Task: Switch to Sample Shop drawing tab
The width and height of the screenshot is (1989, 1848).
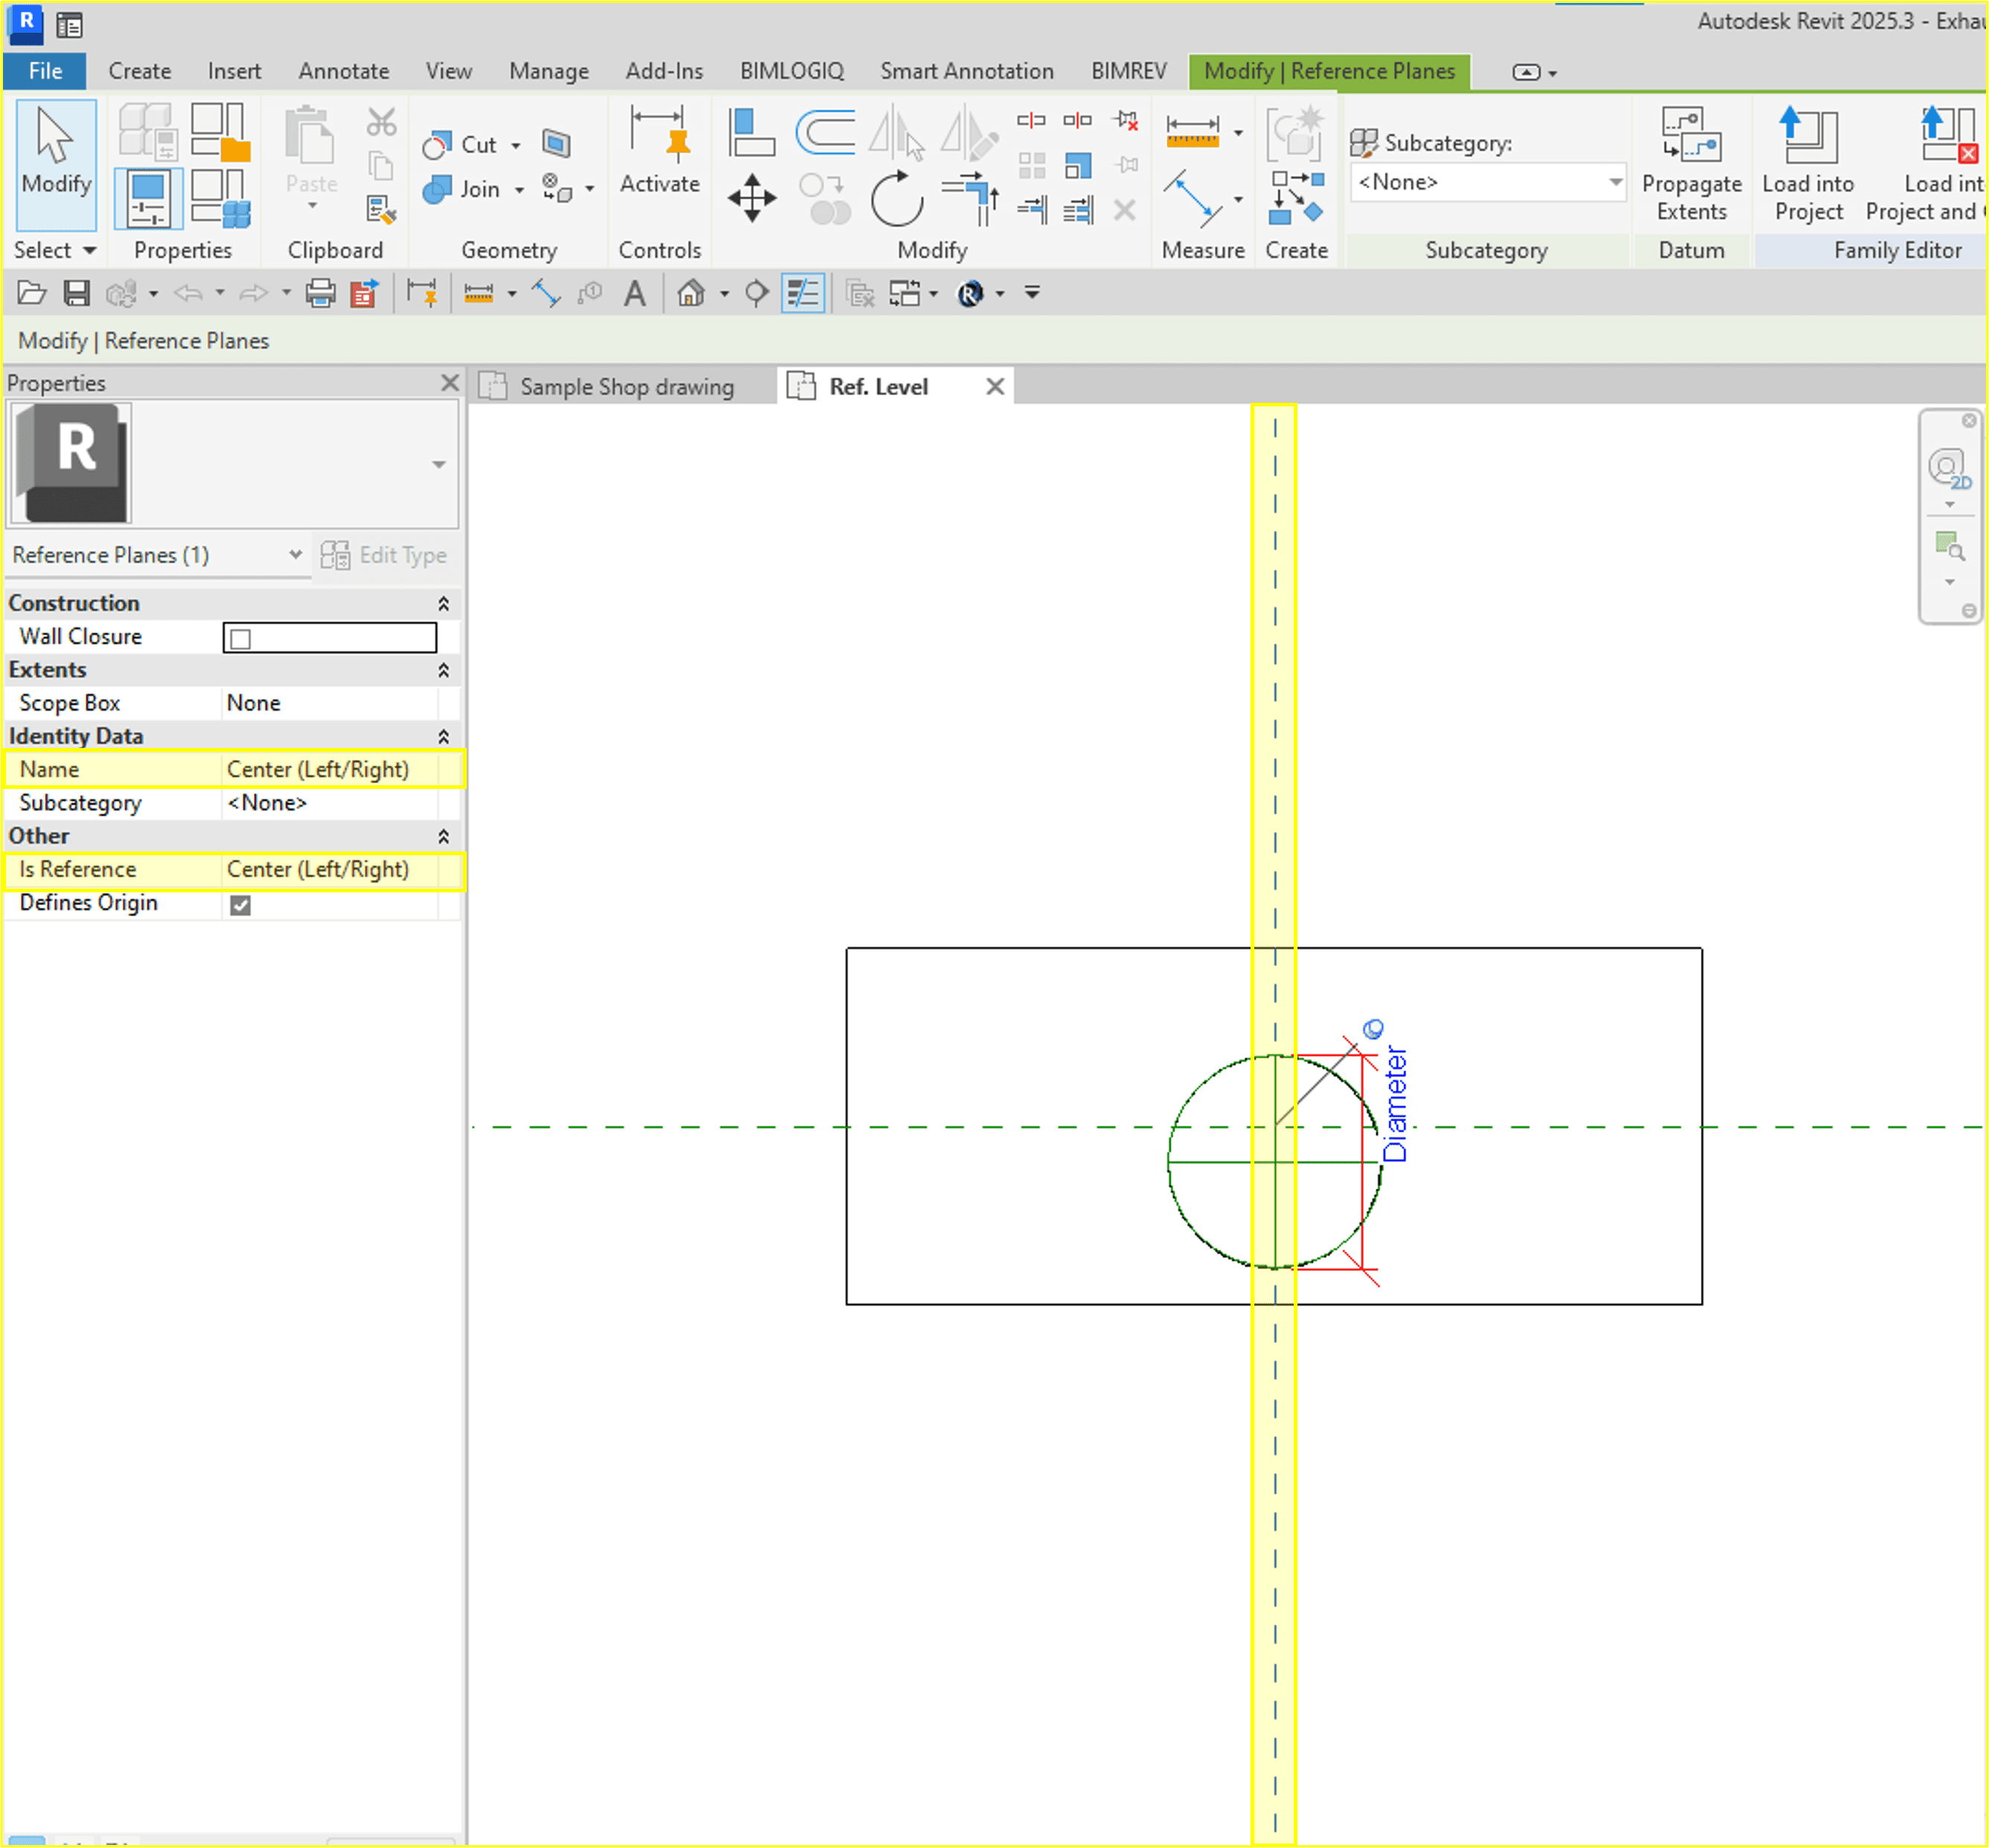Action: (x=626, y=387)
